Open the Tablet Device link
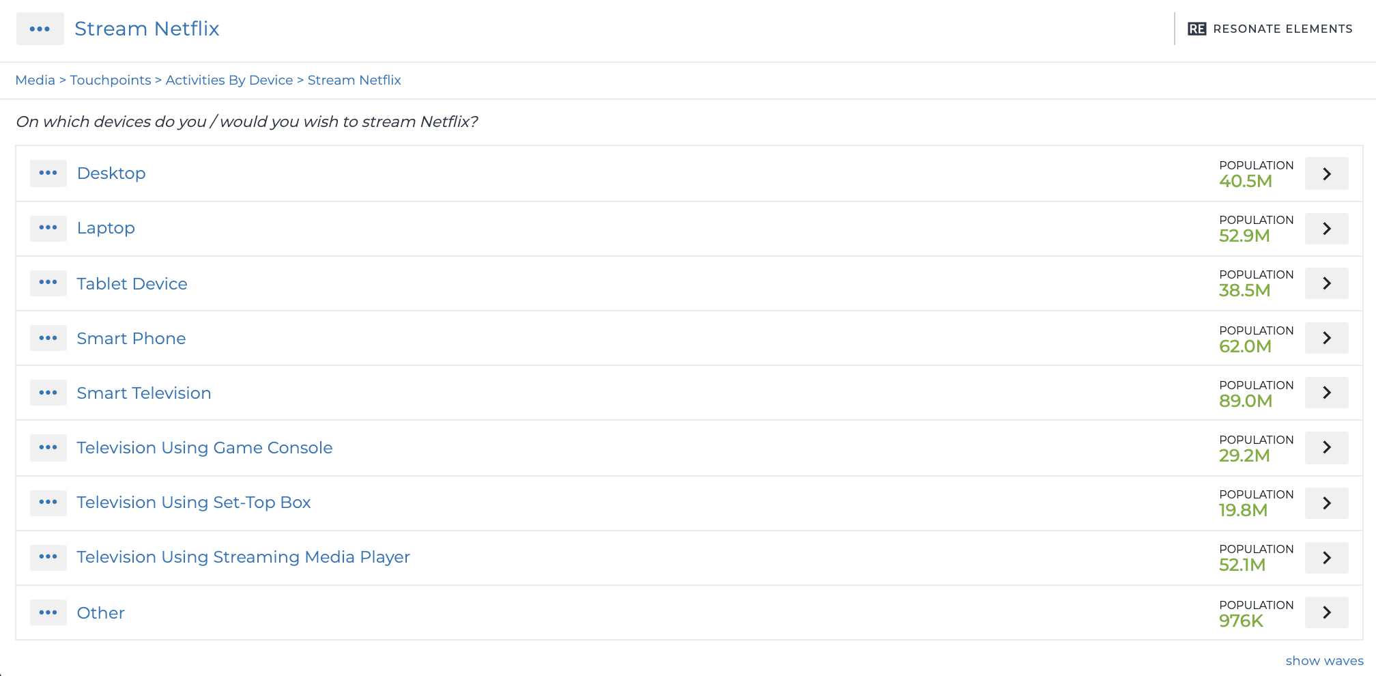 click(x=132, y=283)
